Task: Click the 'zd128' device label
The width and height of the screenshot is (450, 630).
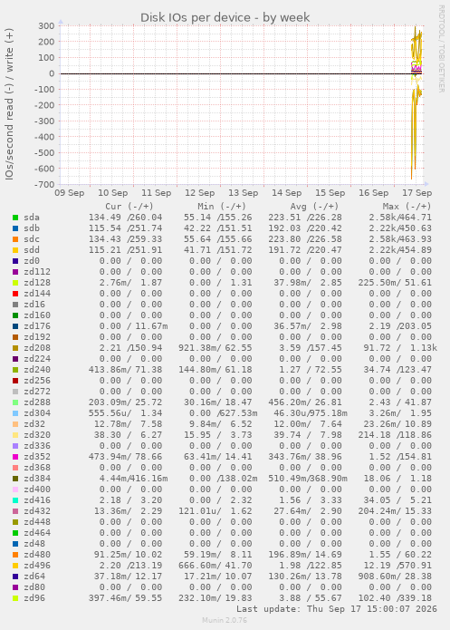Action: (37, 283)
